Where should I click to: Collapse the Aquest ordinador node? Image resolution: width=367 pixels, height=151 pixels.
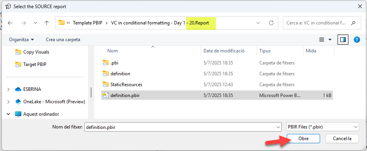[9, 114]
